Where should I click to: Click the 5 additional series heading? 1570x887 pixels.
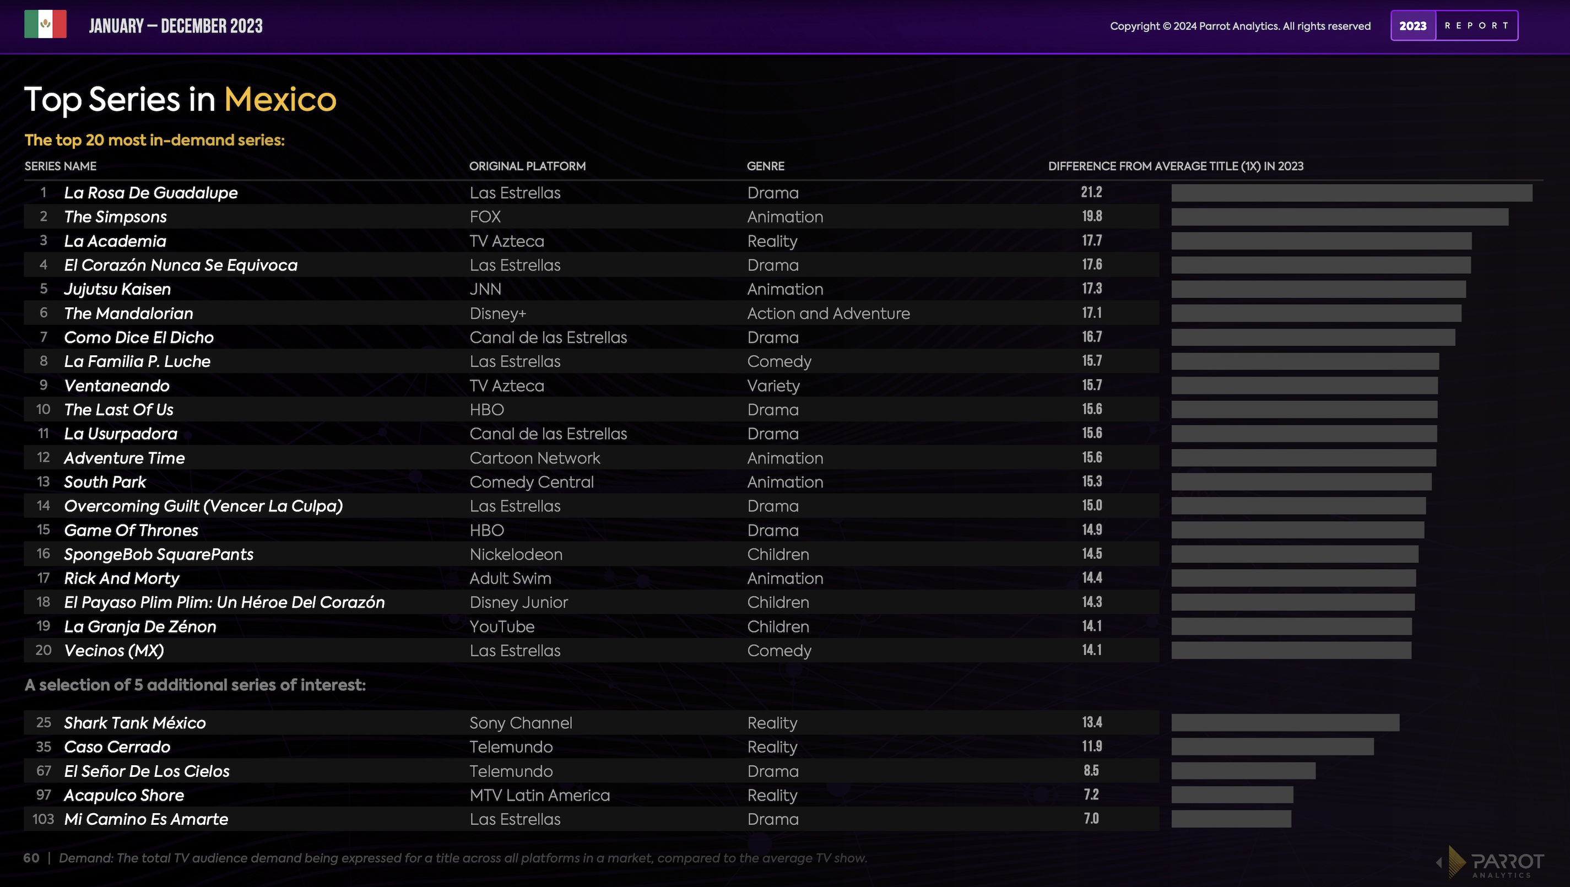(x=195, y=685)
